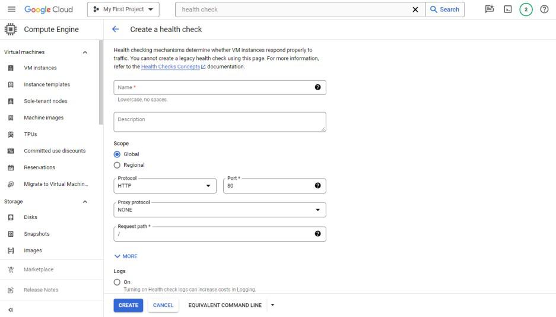Open the notifications badge showing 2
Viewport: 556px width, 317px height.
pos(526,9)
